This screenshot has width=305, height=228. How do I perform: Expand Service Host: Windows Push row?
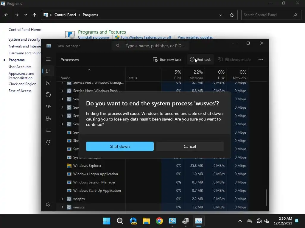(x=62, y=91)
